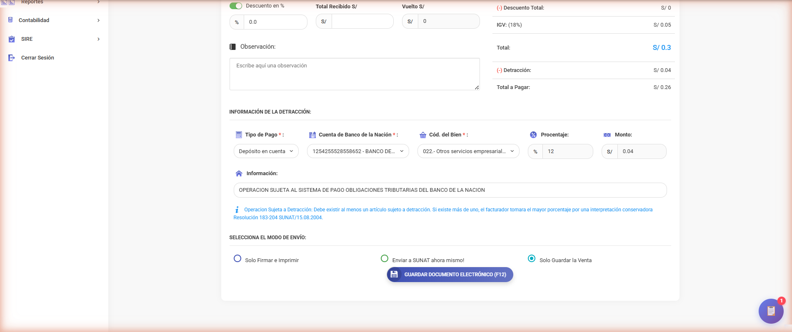Click the Total value S/ 0.3

tap(662, 47)
